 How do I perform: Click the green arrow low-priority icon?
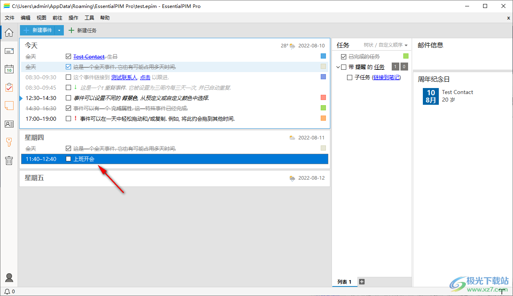(75, 87)
